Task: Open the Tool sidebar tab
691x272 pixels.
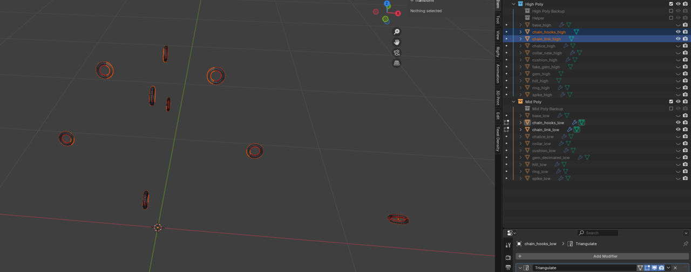Action: [x=498, y=19]
